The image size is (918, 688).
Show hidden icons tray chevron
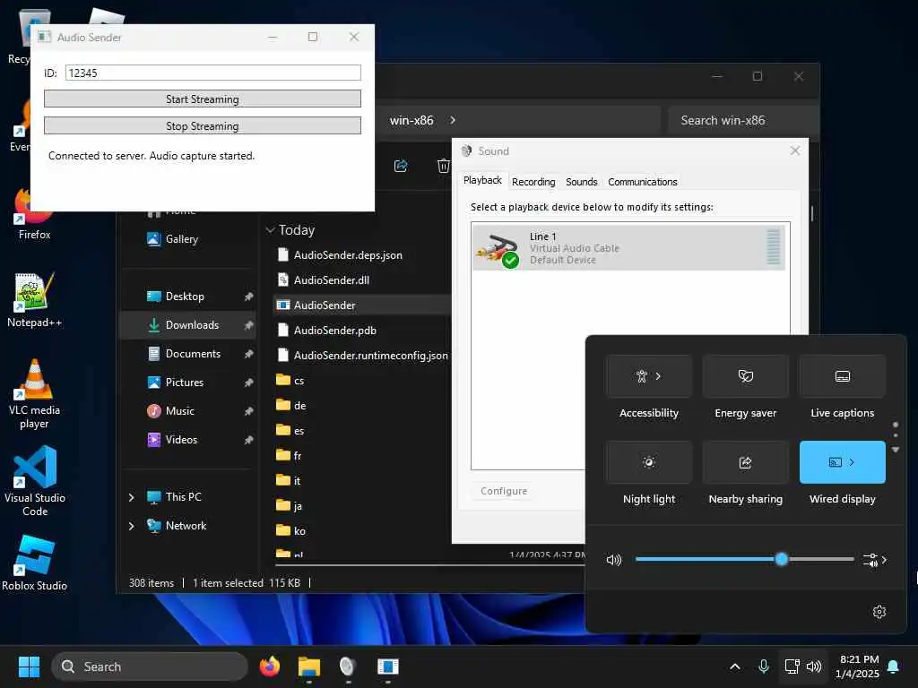coord(735,666)
